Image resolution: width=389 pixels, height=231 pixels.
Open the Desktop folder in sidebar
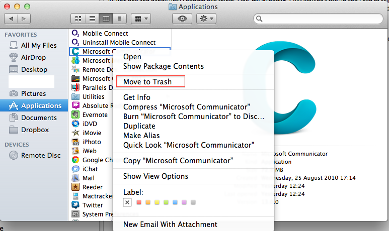point(34,70)
